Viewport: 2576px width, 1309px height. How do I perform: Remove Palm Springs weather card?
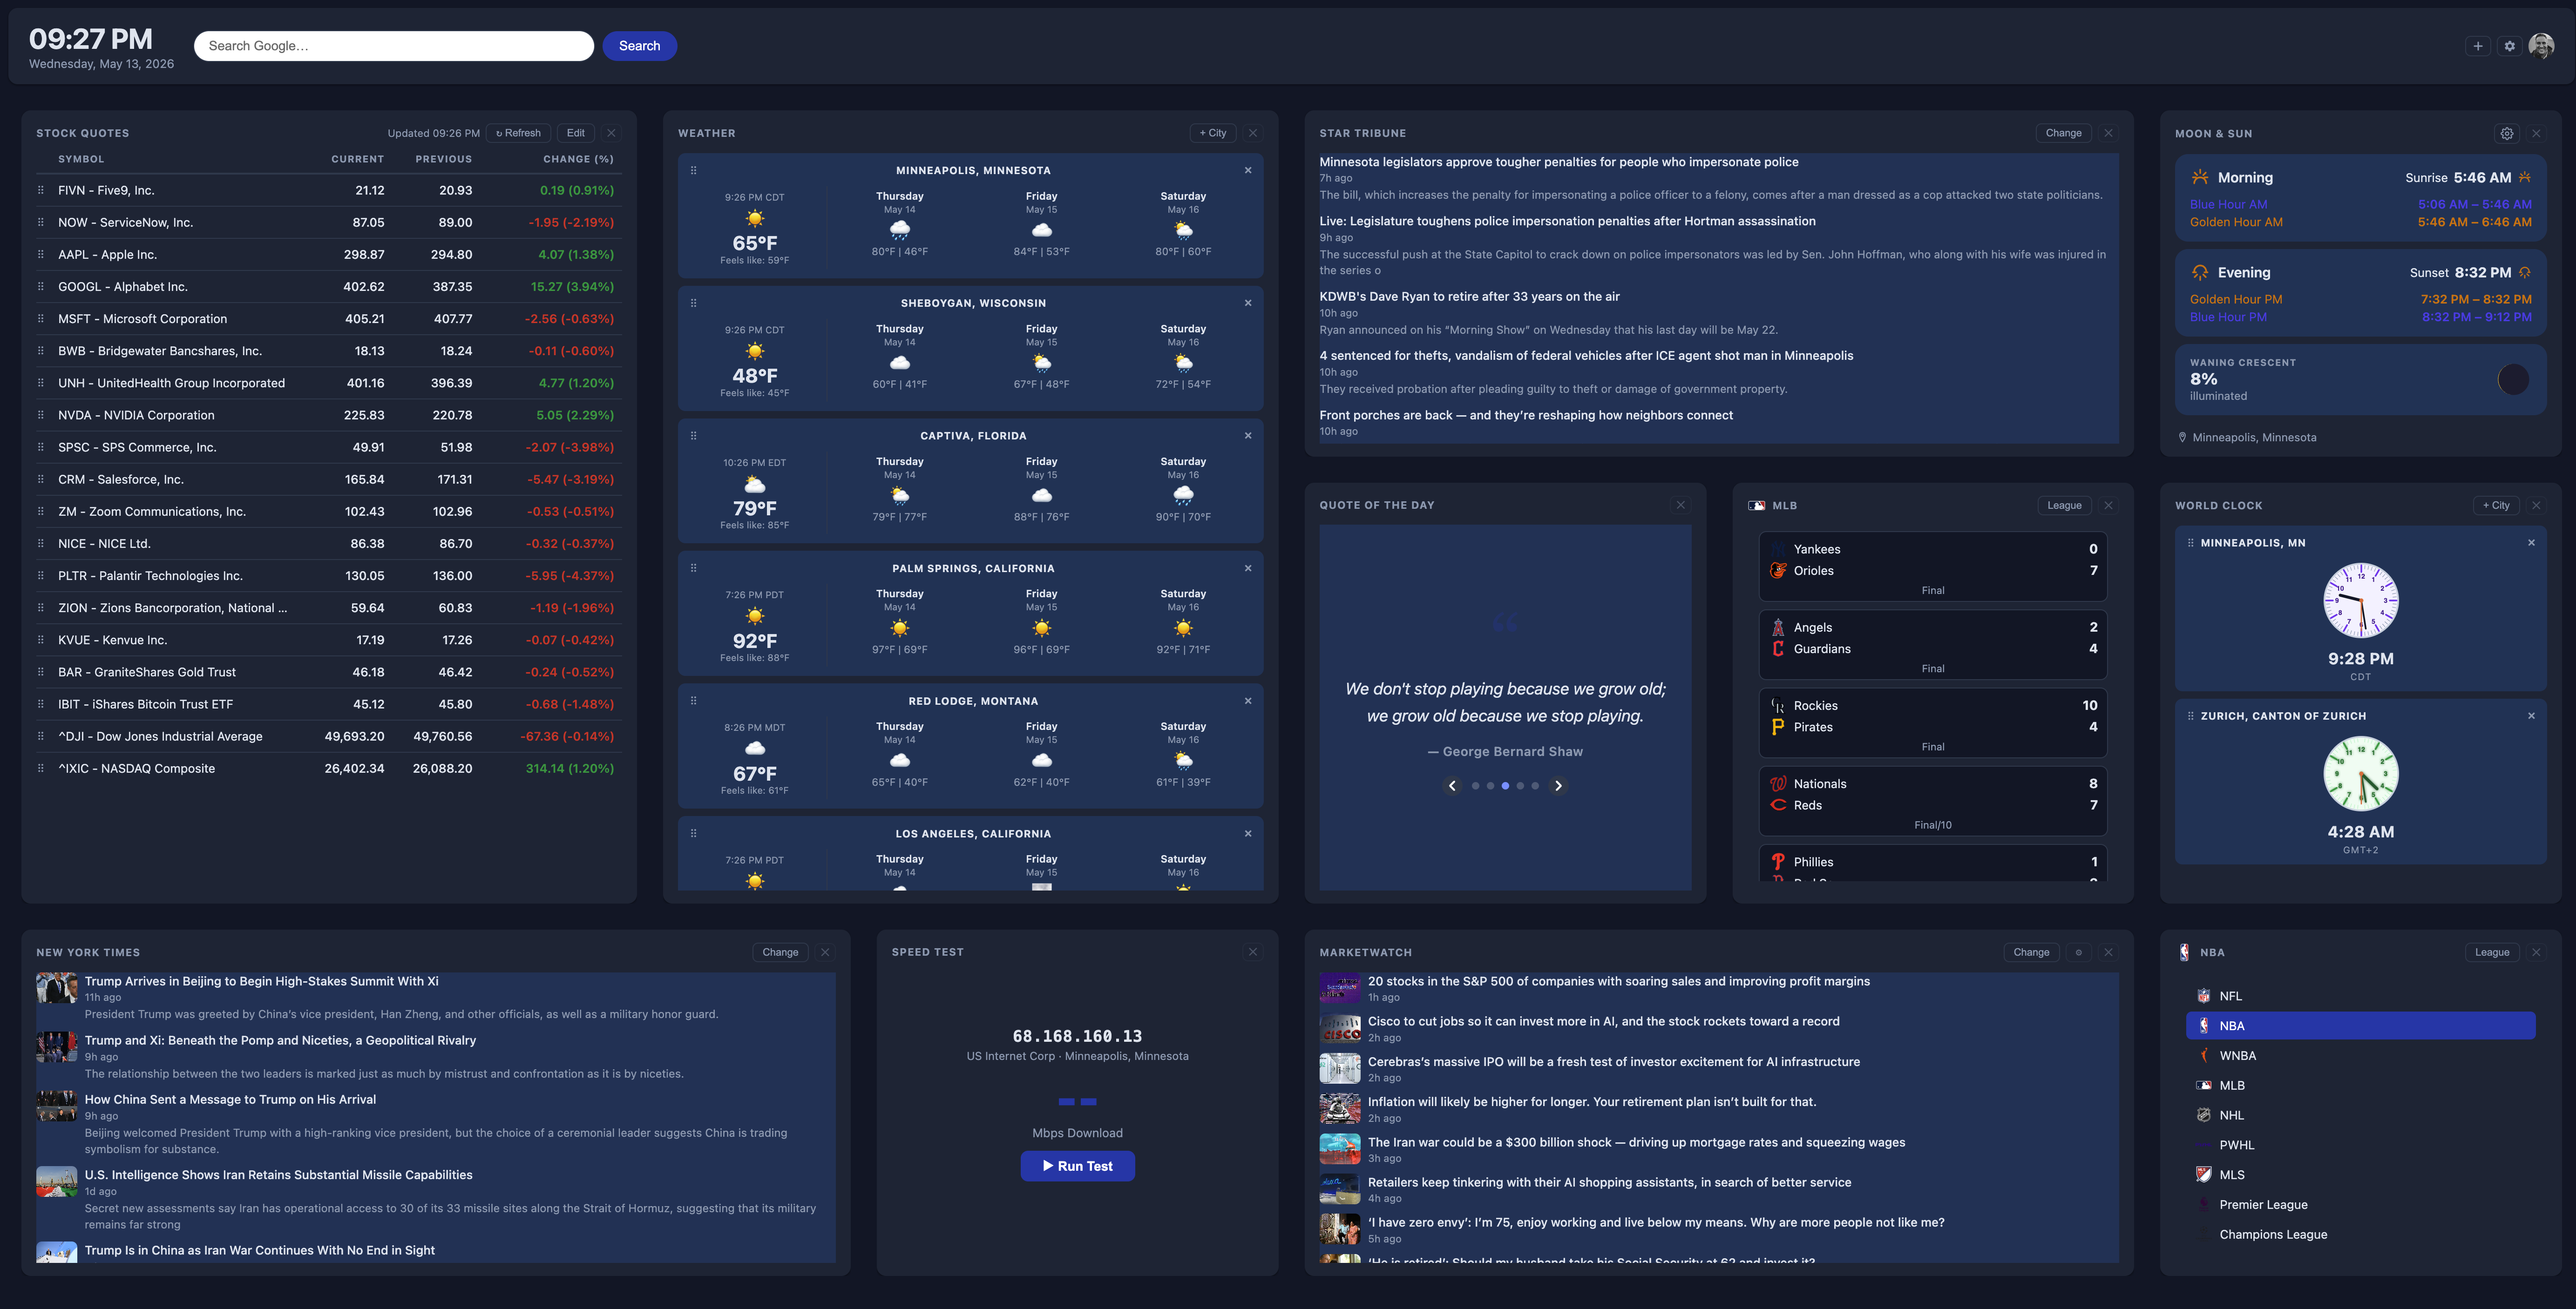pyautogui.click(x=1248, y=568)
